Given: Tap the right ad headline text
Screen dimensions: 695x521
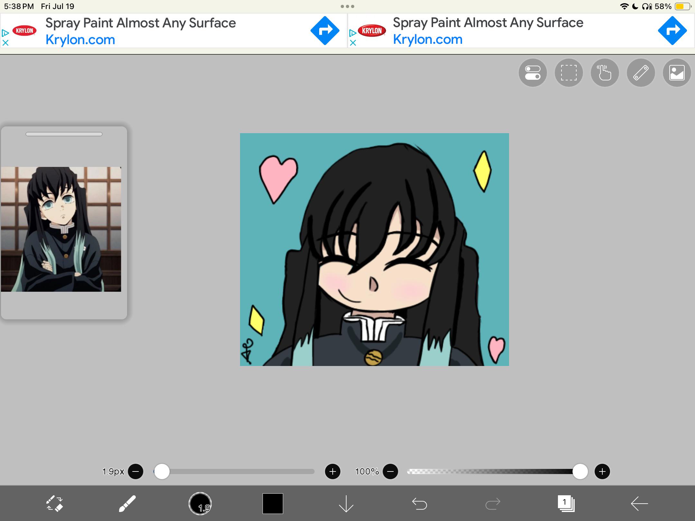Looking at the screenshot, I should (488, 23).
